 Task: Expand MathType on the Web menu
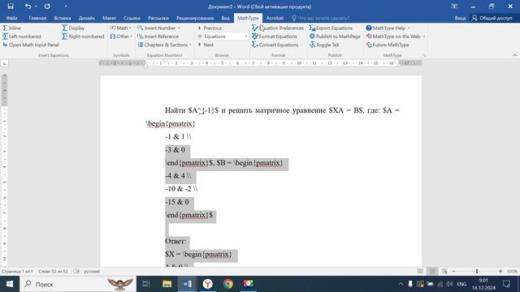coord(396,36)
